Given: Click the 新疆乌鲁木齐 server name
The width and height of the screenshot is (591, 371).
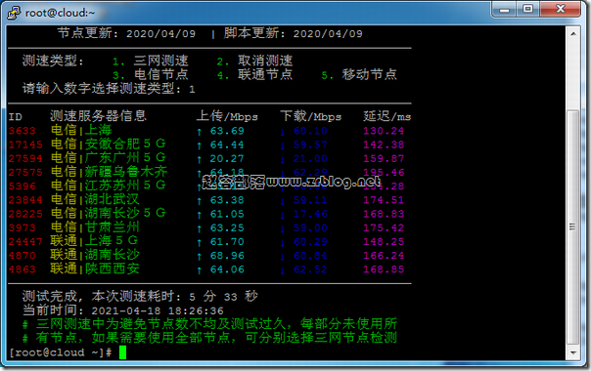Looking at the screenshot, I should pos(126,172).
